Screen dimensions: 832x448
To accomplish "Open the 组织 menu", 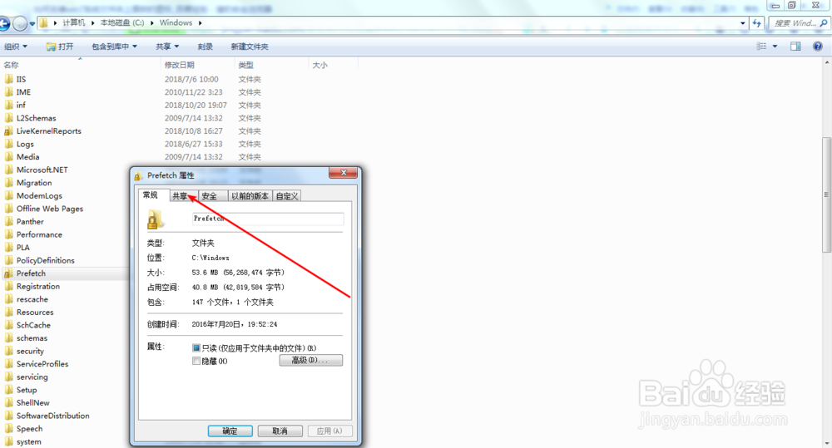I will tap(15, 47).
